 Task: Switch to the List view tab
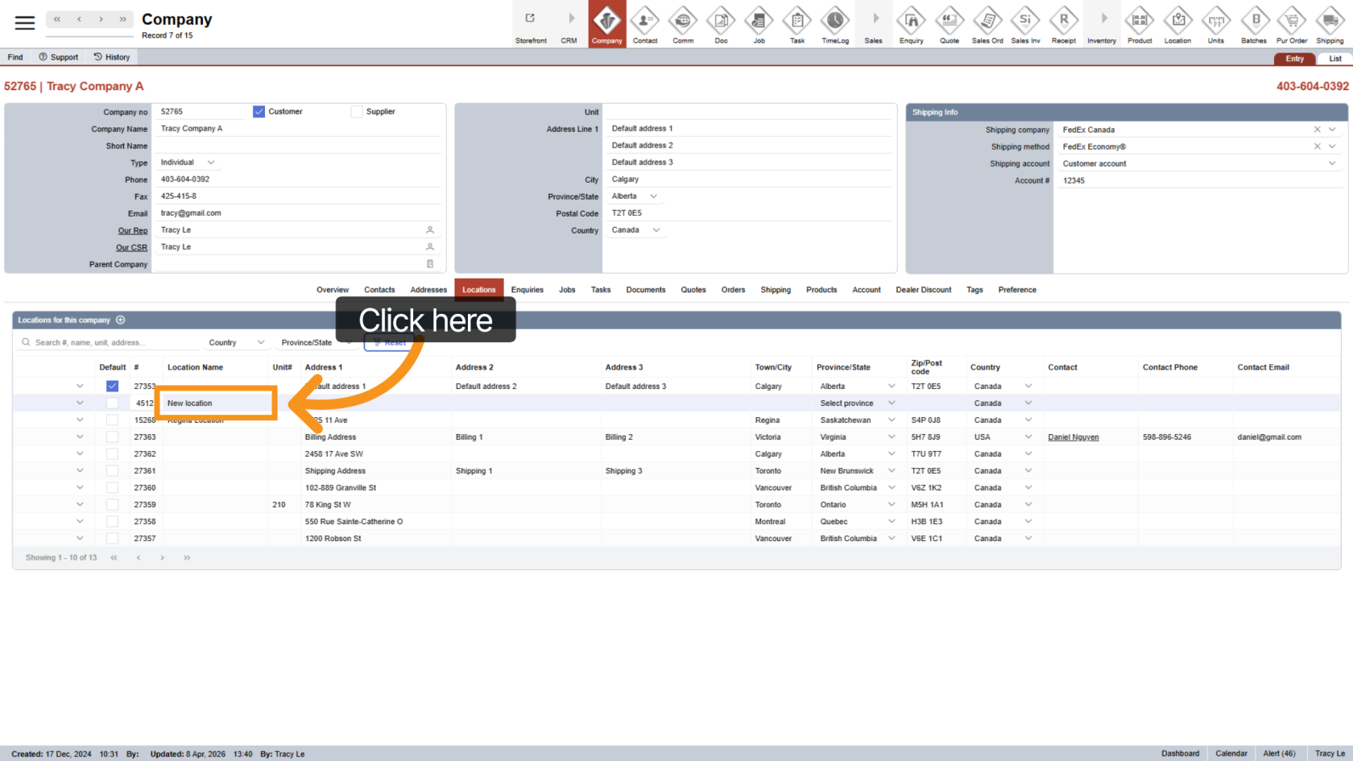click(x=1335, y=59)
